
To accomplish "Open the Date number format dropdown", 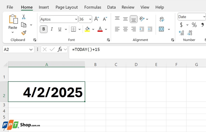I will coord(204,17).
